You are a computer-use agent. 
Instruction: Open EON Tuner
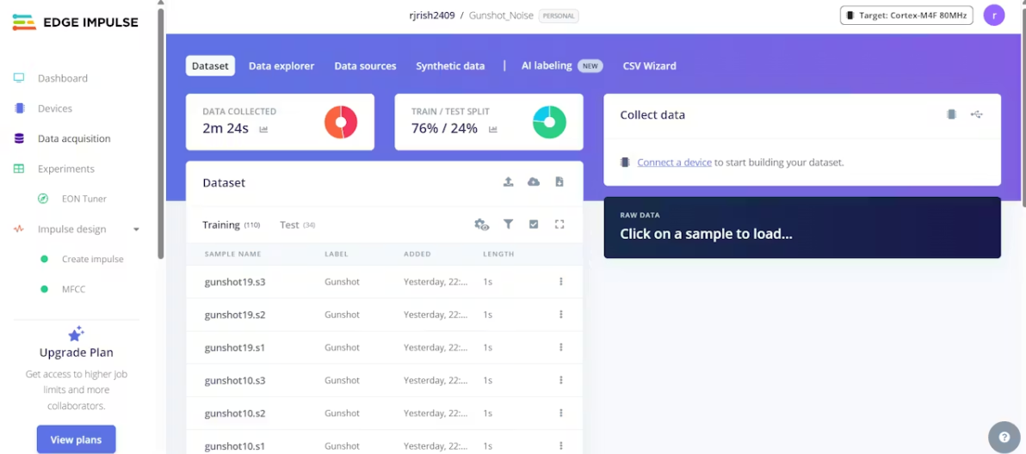84,199
